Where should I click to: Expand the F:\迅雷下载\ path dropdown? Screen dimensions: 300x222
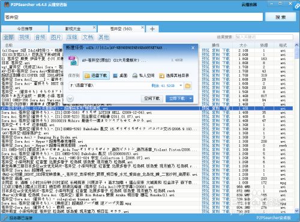[181, 86]
